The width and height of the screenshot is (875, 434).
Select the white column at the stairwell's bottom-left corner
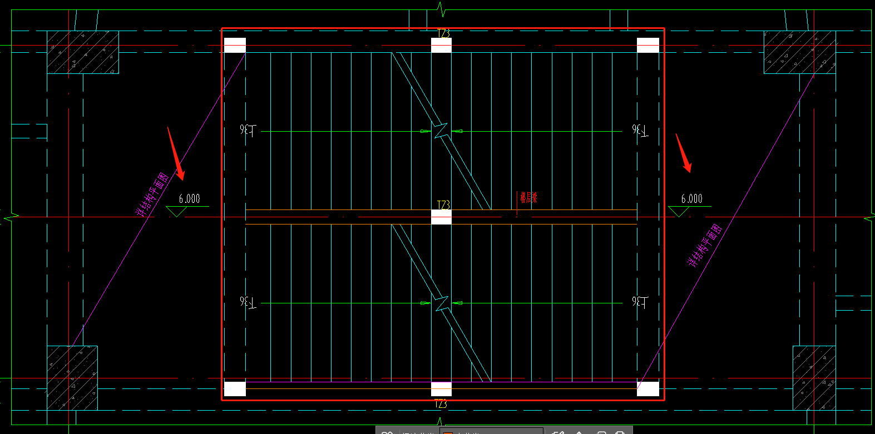pyautogui.click(x=235, y=389)
